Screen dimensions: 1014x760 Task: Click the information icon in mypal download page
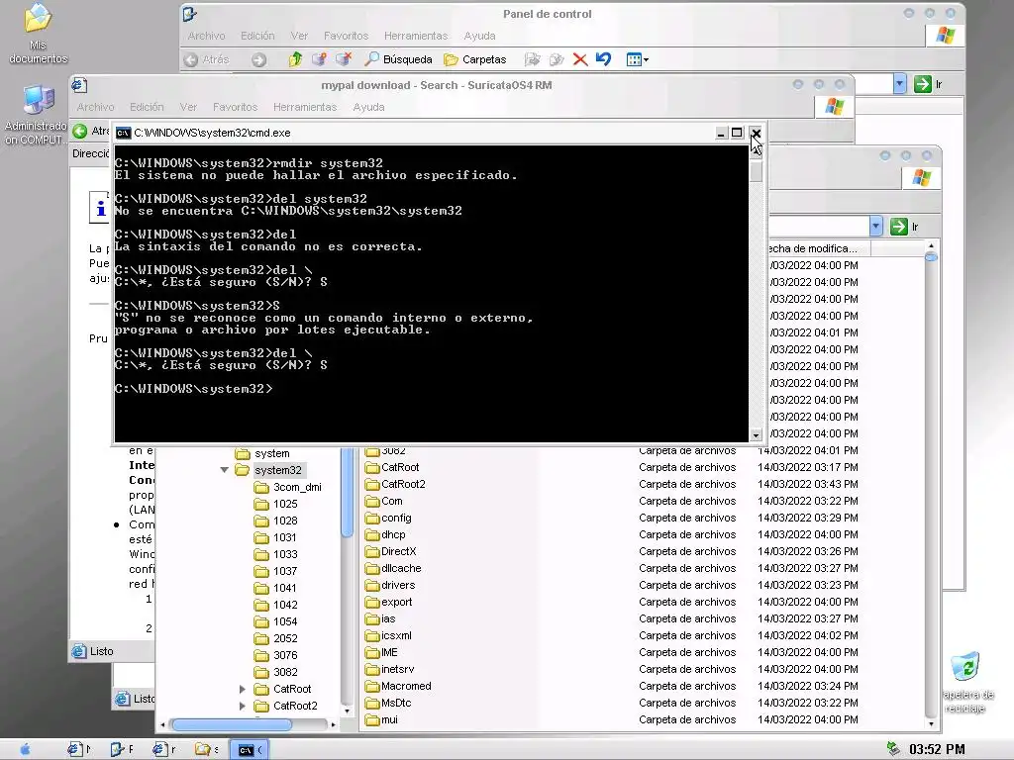[100, 208]
